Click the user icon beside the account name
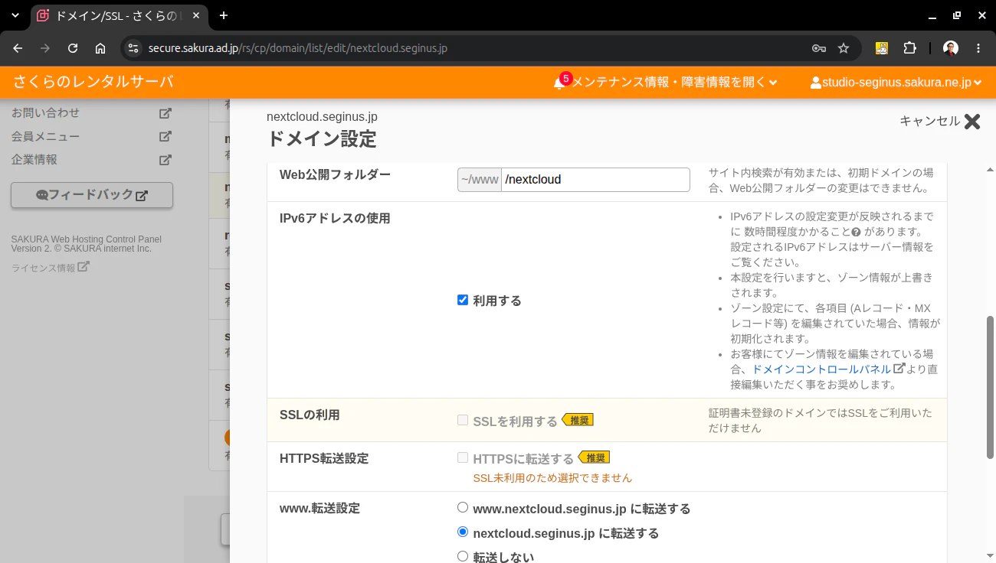The image size is (996, 563). (x=815, y=83)
